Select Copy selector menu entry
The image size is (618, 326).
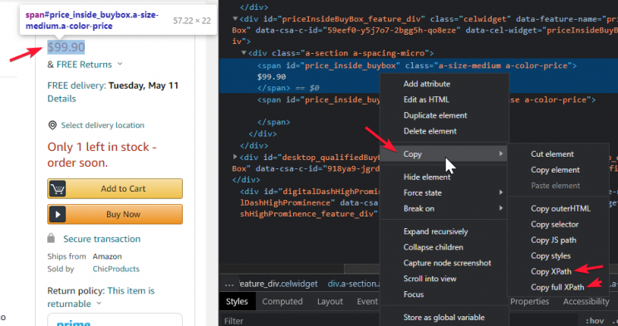coord(555,225)
